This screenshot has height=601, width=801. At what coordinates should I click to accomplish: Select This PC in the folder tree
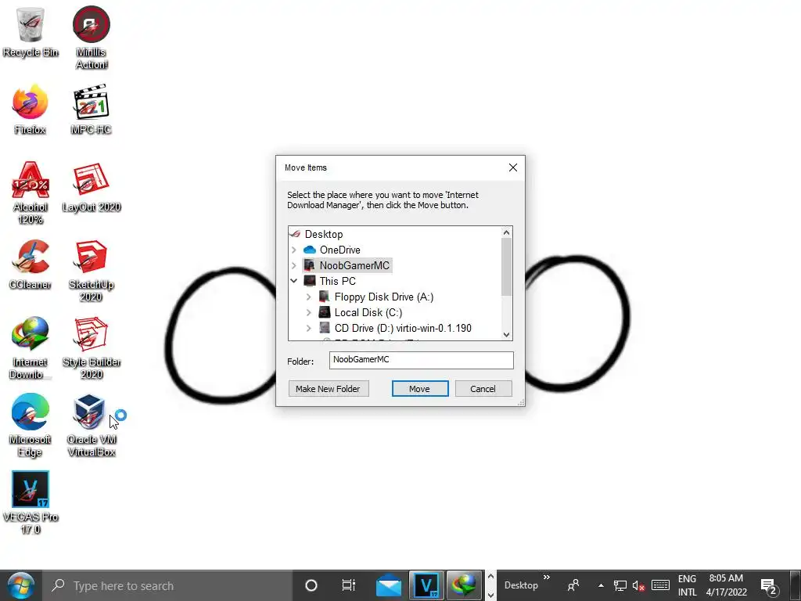coord(337,281)
